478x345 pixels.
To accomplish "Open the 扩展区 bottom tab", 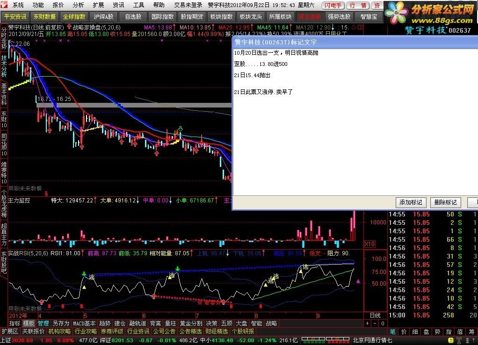I will (x=10, y=331).
